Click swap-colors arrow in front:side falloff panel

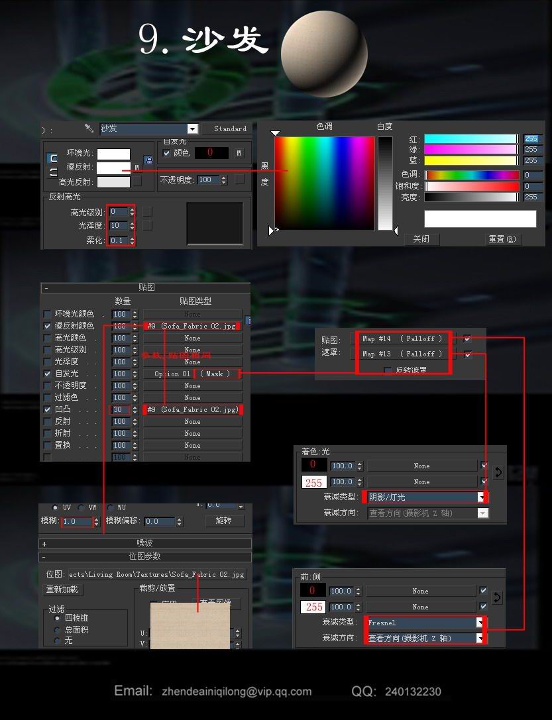[x=497, y=597]
